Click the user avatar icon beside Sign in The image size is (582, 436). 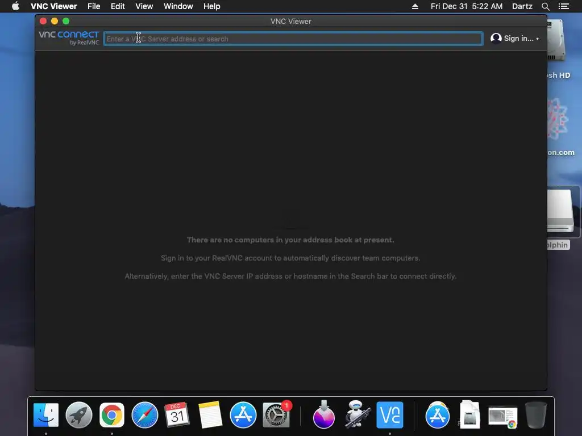click(496, 39)
